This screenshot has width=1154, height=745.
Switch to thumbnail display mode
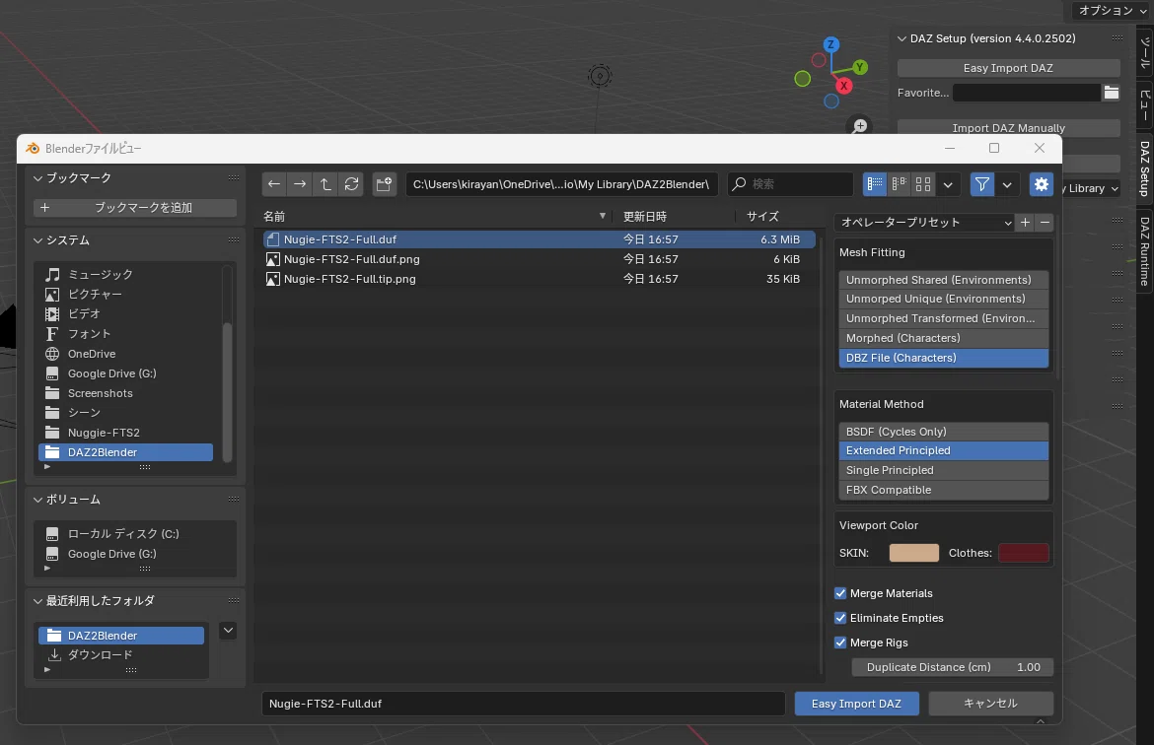click(x=923, y=184)
